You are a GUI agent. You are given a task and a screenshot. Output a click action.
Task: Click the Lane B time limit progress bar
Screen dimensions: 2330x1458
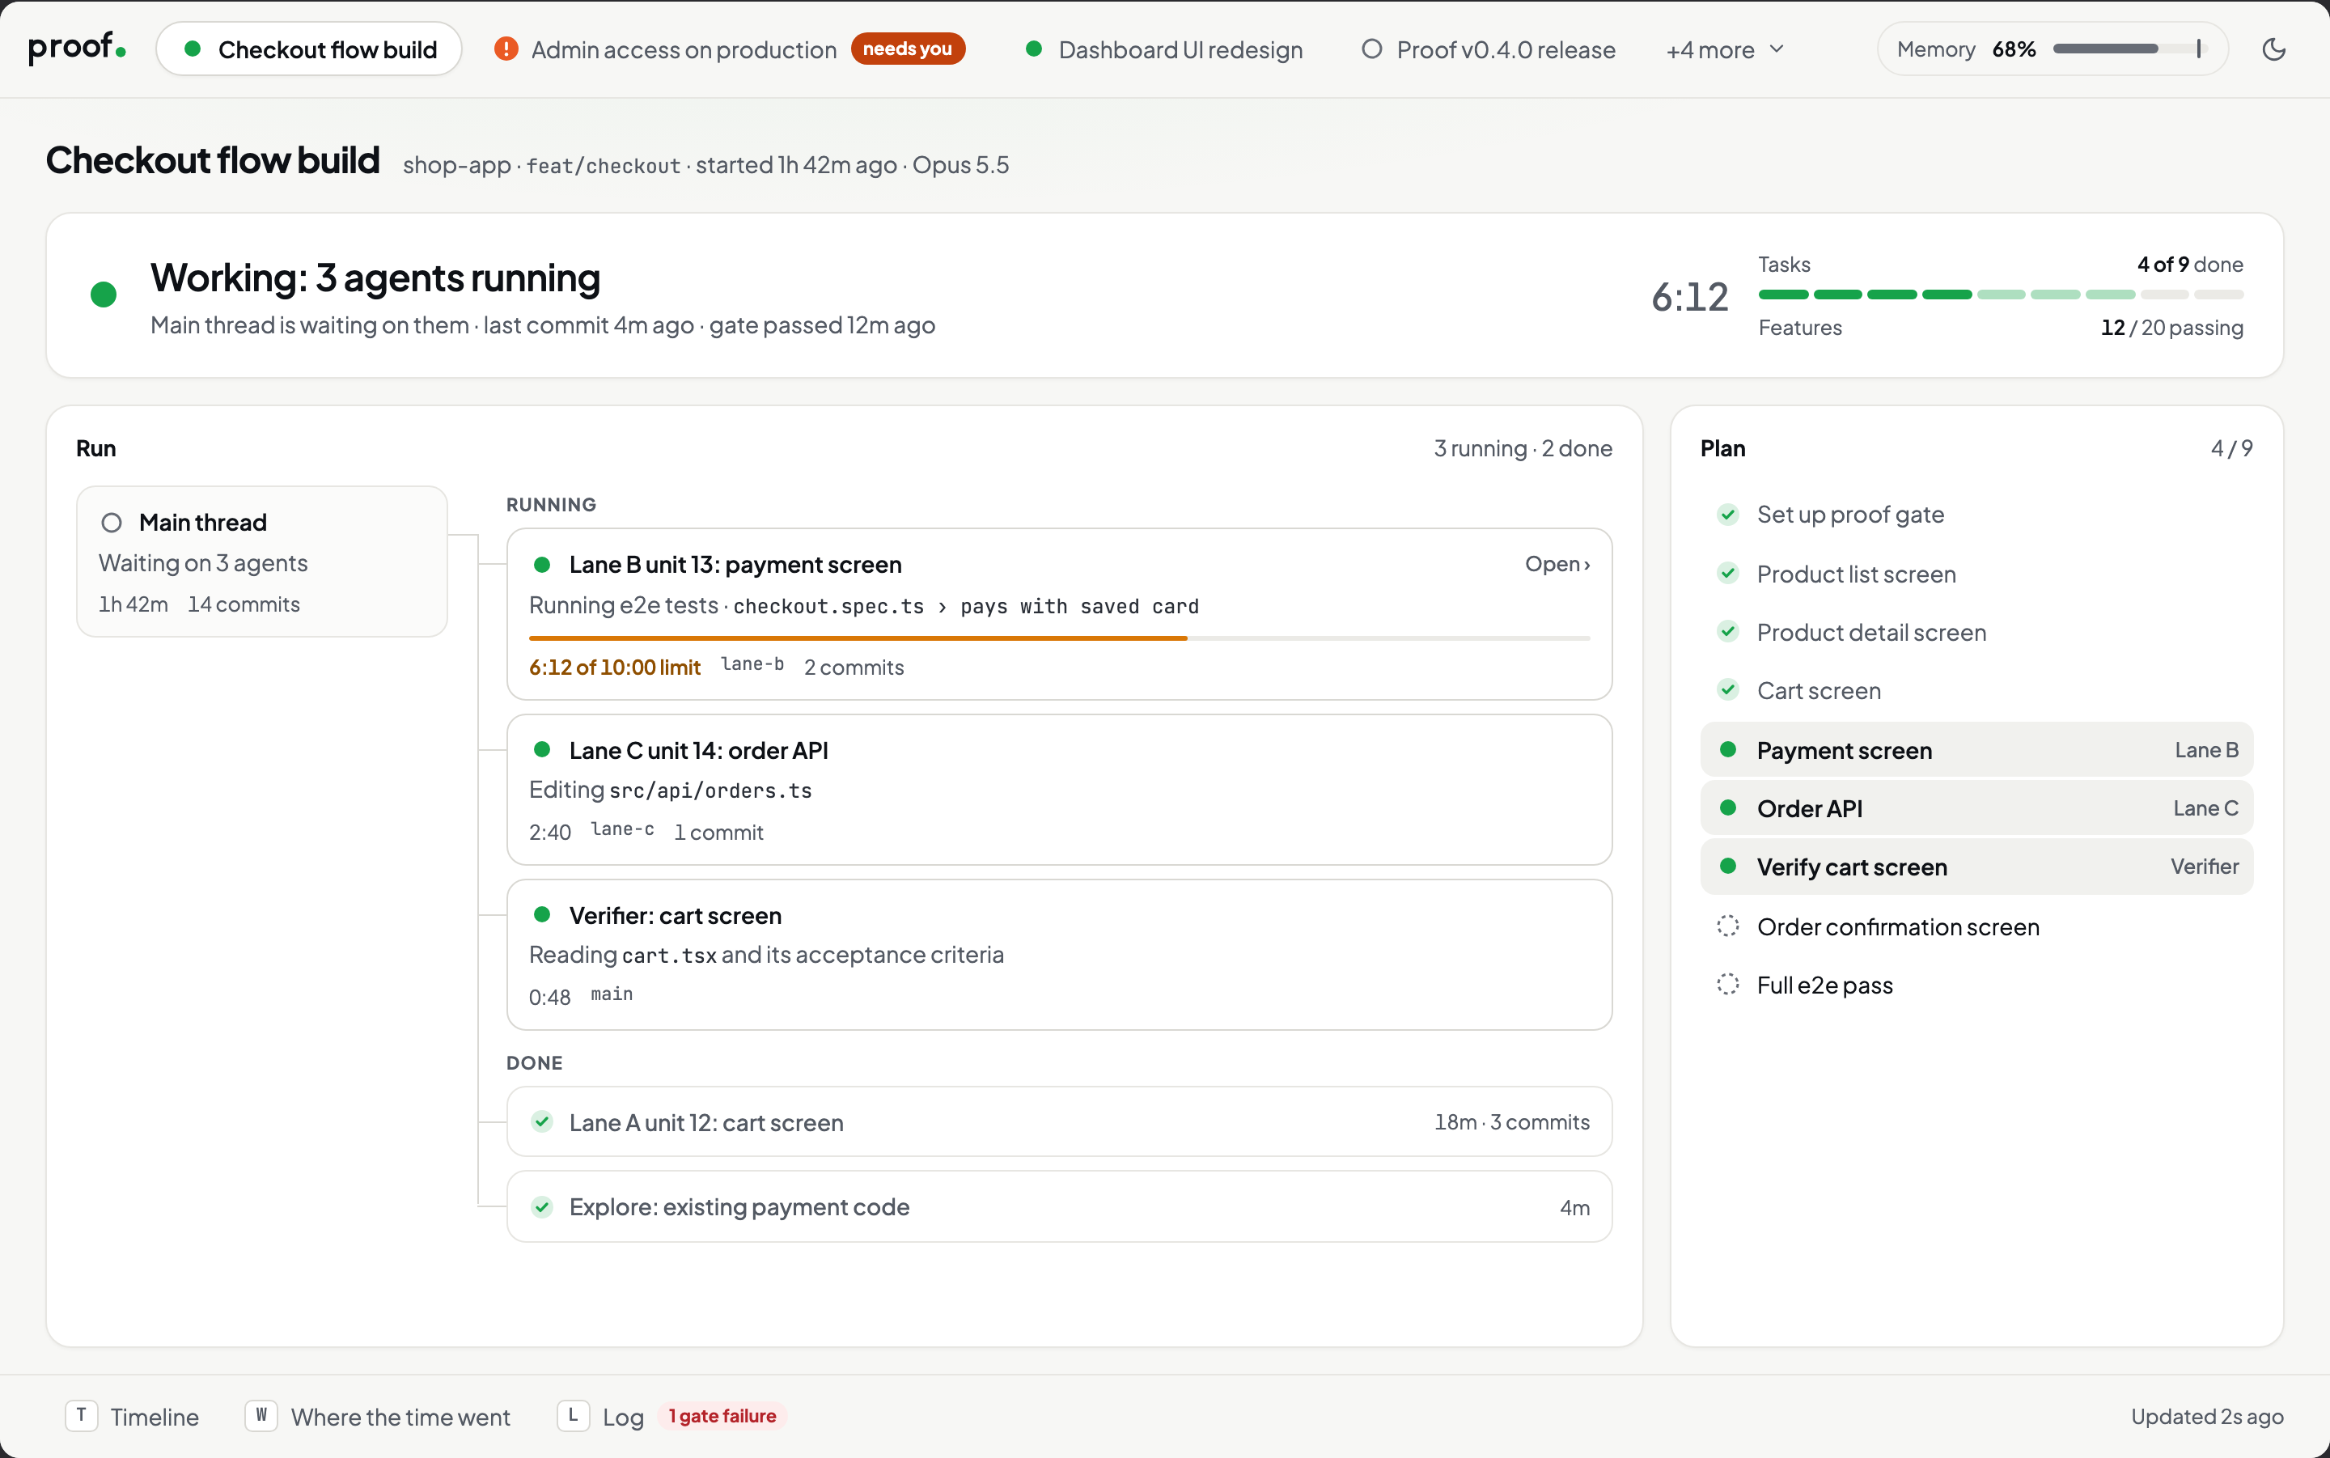1060,638
